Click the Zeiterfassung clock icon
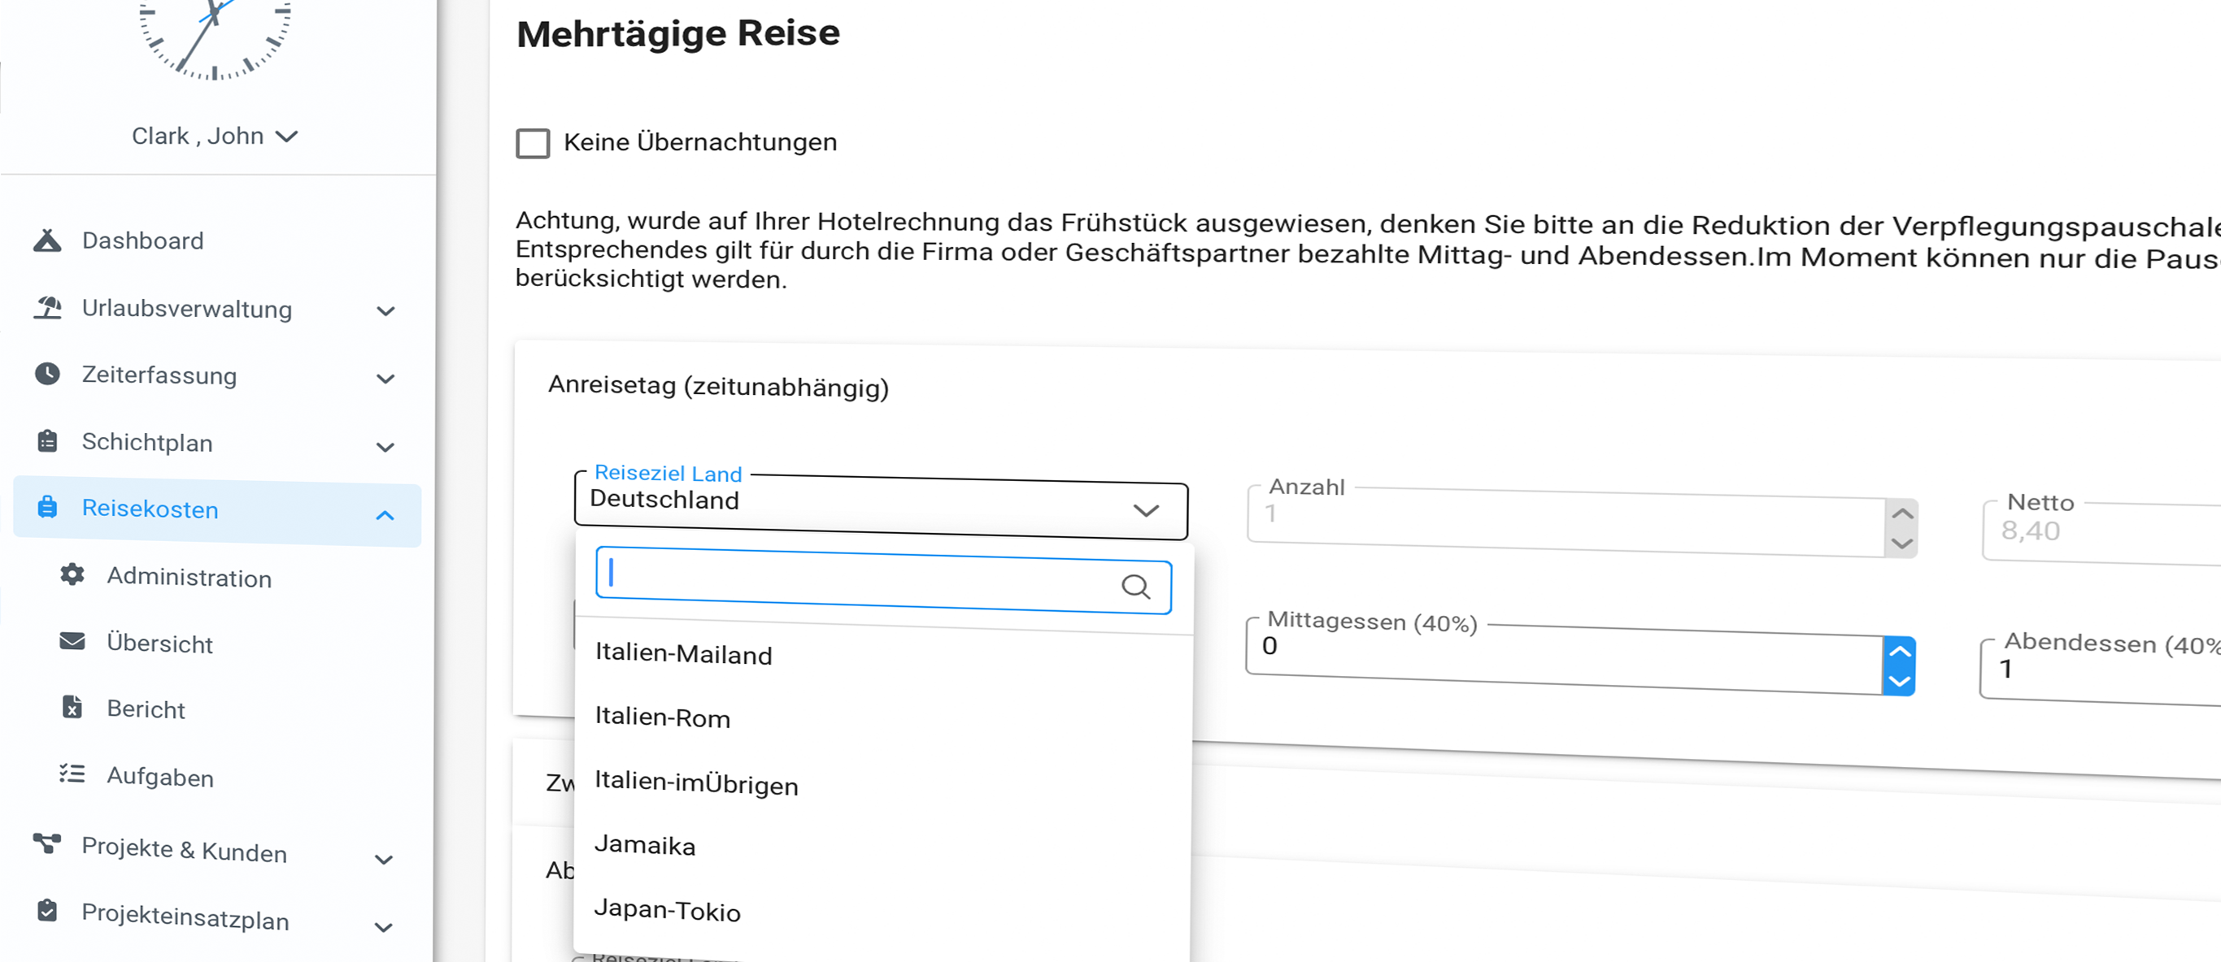The width and height of the screenshot is (2221, 962). pos(47,374)
